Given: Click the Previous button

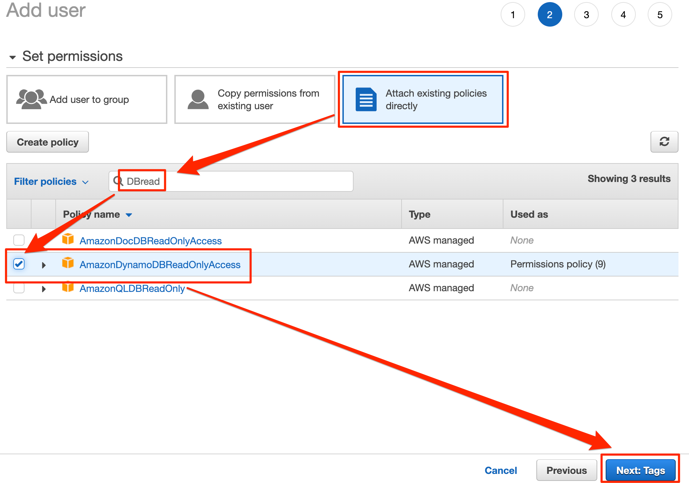Looking at the screenshot, I should coord(567,470).
